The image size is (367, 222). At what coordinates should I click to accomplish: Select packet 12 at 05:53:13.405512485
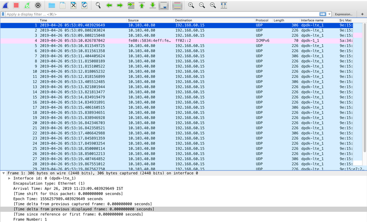(177, 82)
